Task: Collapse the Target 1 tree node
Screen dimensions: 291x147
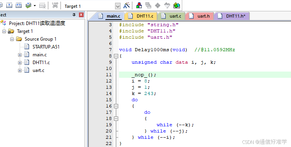Action: (x=4, y=31)
